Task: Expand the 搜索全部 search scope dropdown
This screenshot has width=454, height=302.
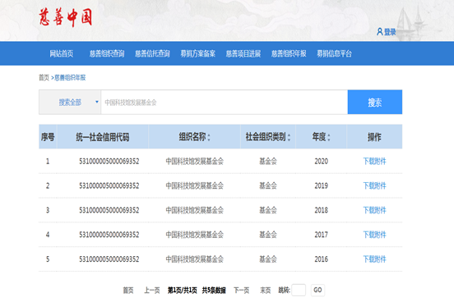Action: [70, 102]
